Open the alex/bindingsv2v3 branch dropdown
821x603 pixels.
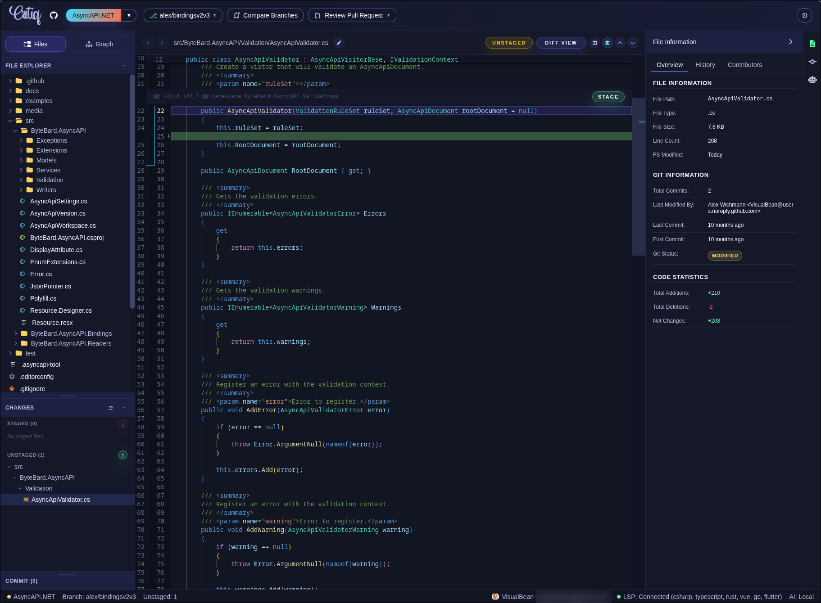[x=183, y=15]
